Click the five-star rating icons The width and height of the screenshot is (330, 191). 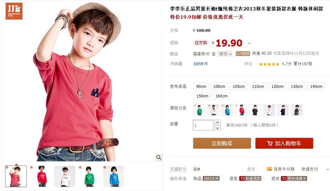[x=269, y=64]
